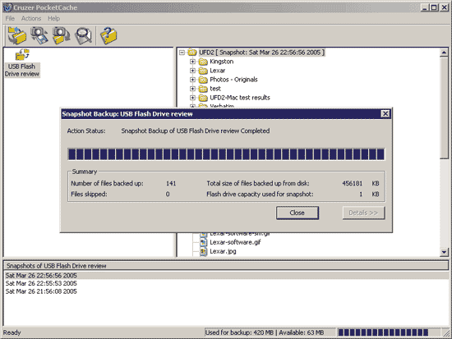
Task: Click the window resize grip in status bar
Action: 445,333
